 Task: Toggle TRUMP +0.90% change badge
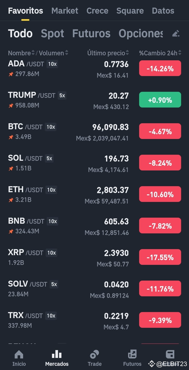[x=160, y=100]
